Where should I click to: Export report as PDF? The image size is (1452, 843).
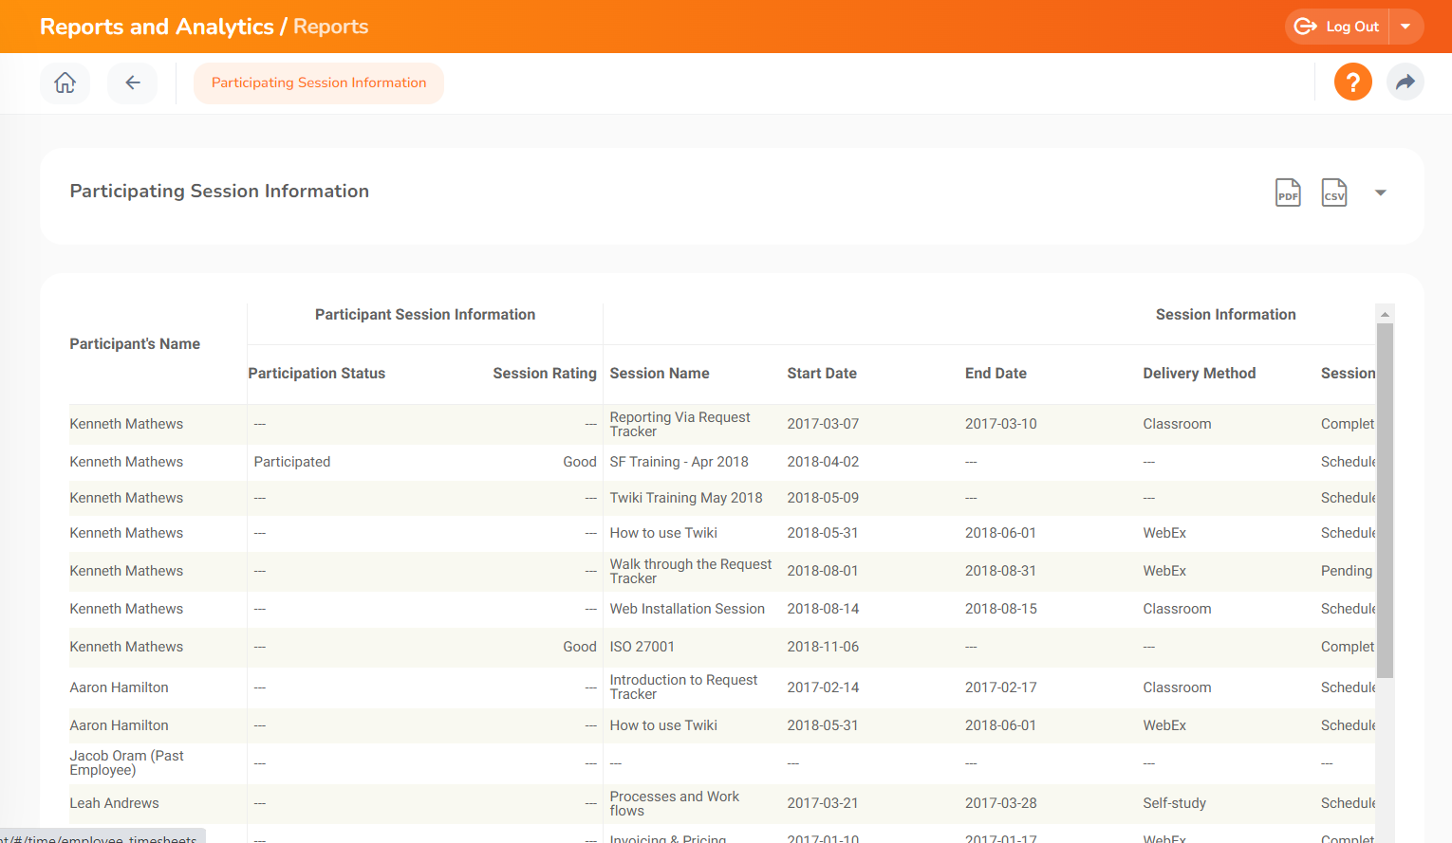pyautogui.click(x=1288, y=192)
